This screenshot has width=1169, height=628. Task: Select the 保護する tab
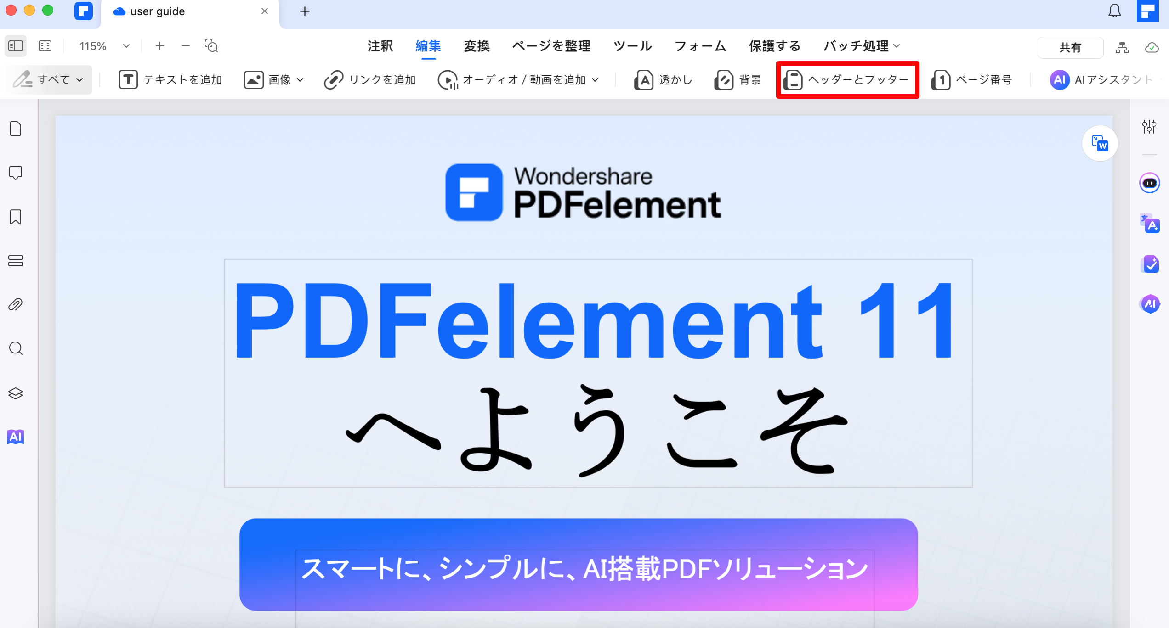pyautogui.click(x=774, y=46)
